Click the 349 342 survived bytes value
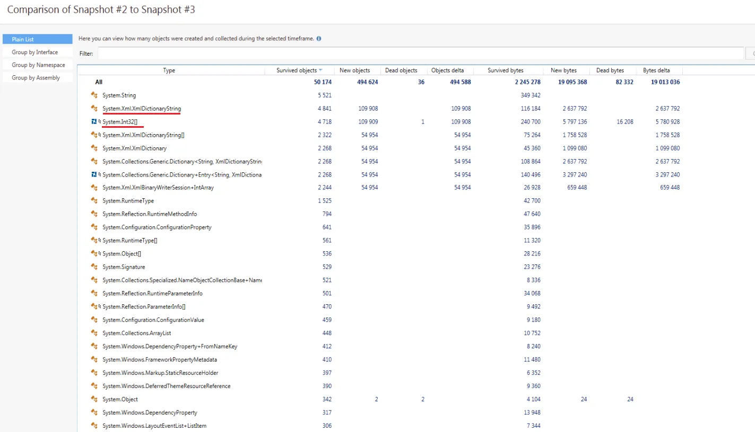The height and width of the screenshot is (432, 755). tap(531, 95)
